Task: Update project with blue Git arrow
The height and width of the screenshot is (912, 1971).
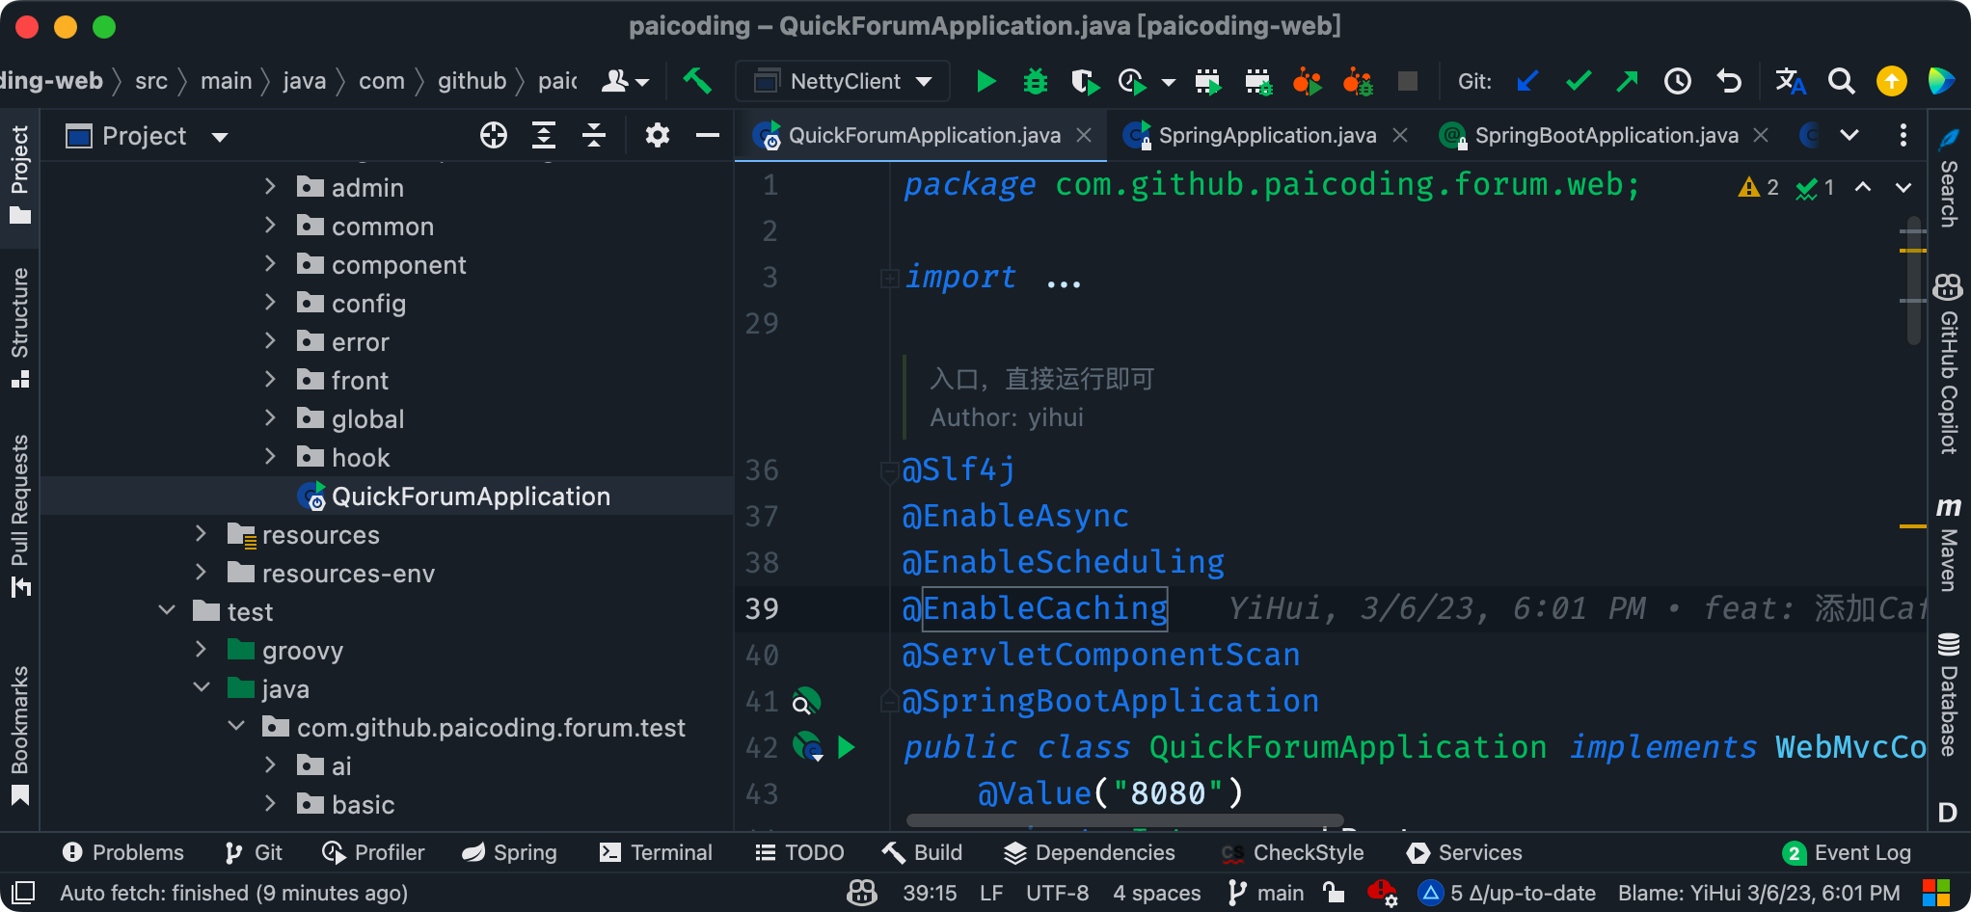Action: 1527,81
